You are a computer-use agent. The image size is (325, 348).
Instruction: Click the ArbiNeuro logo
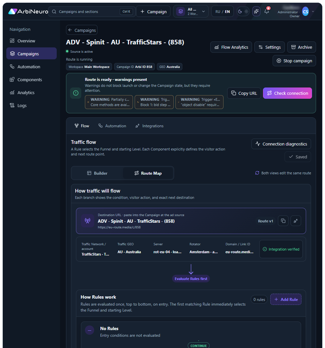pyautogui.click(x=28, y=11)
